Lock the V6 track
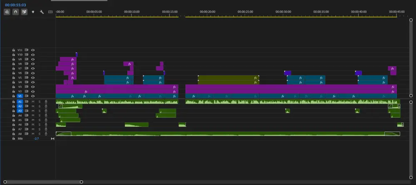Image resolution: width=416 pixels, height=185 pixels. 14,73
